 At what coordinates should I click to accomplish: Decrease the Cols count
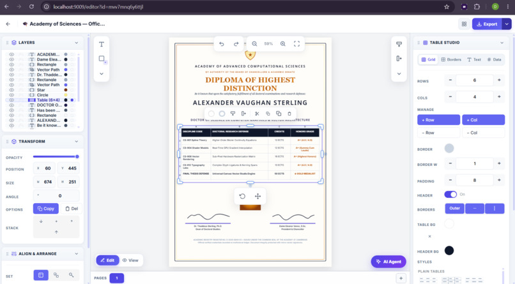[450, 97]
